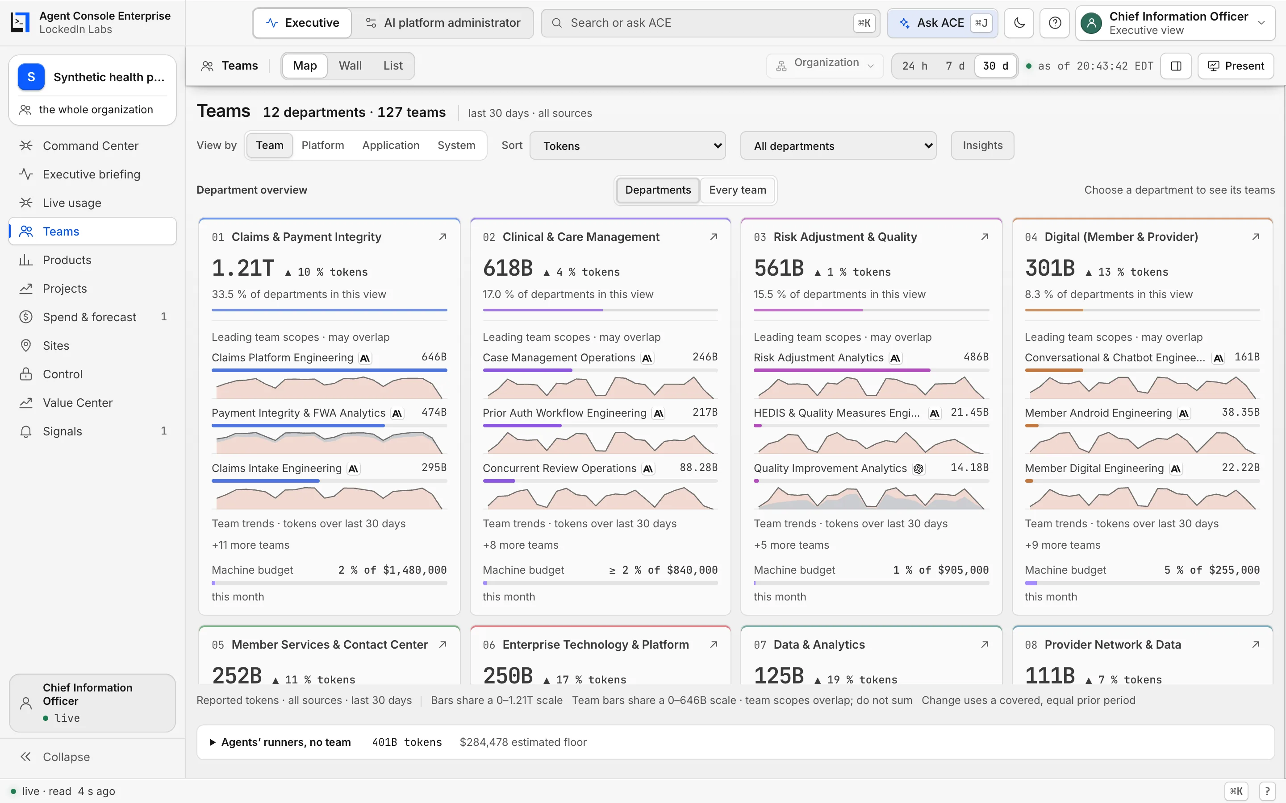Open Risk Adjustment & Quality arrow icon
The height and width of the screenshot is (803, 1286).
tap(984, 237)
